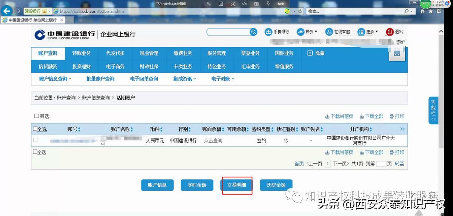Image resolution: width=453 pixels, height=216 pixels.
Task: Click the 交易明细 button
Action: (x=236, y=185)
